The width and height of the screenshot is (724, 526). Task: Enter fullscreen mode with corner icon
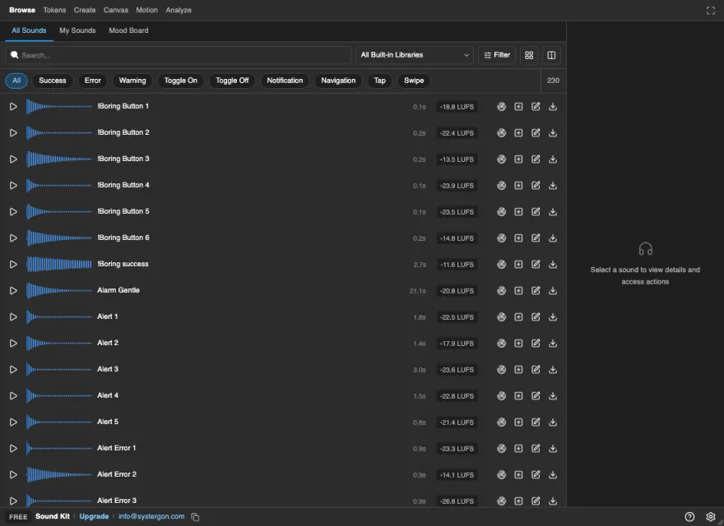click(x=711, y=11)
